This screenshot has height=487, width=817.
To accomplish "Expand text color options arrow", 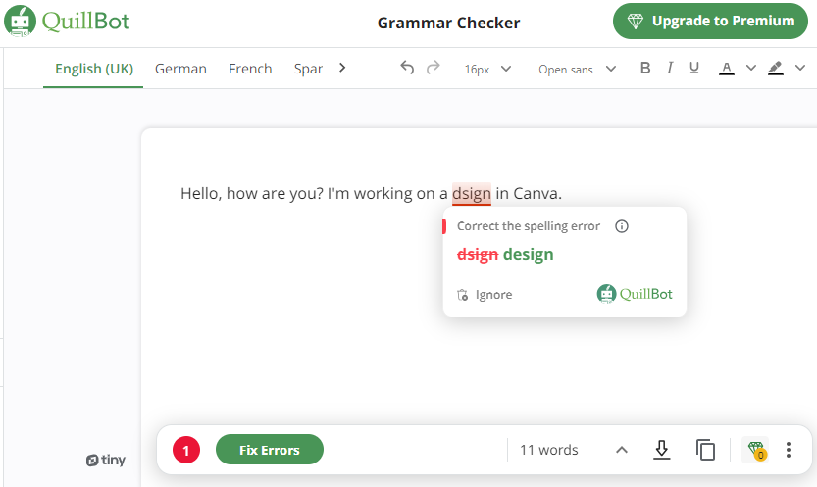I will [x=751, y=69].
